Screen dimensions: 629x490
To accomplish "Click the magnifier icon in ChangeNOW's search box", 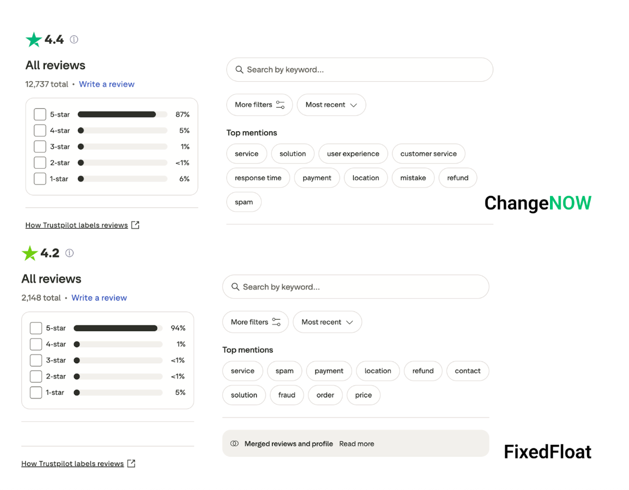I will coord(239,70).
